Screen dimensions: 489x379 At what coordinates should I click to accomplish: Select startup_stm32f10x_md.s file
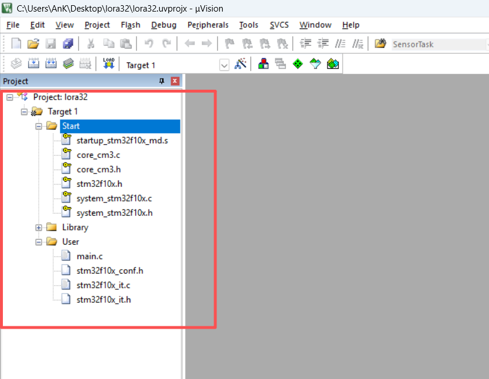click(122, 141)
